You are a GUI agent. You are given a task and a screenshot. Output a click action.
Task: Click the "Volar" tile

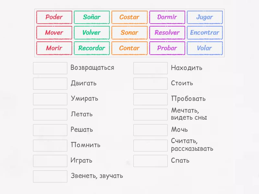pos(205,48)
